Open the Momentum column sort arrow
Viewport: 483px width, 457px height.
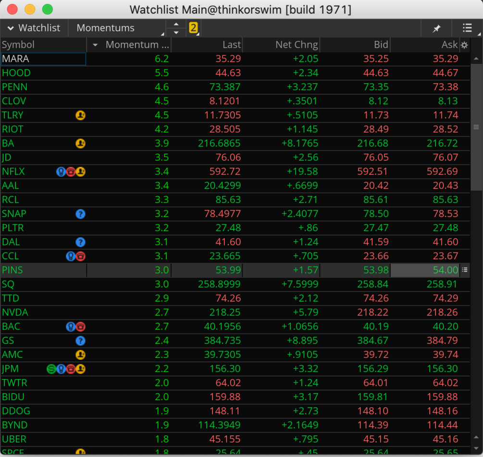95,45
